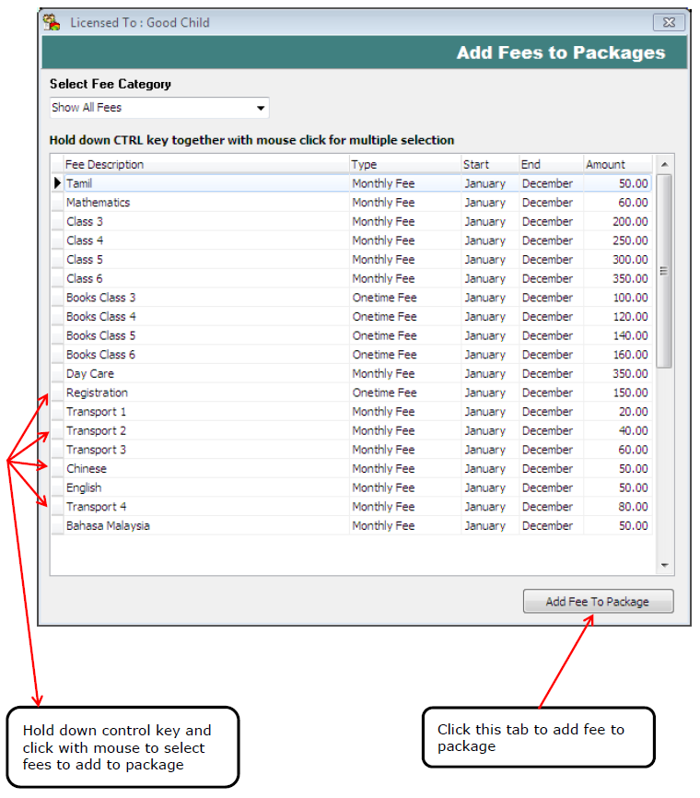Click the Add Fee To Package button

point(598,602)
